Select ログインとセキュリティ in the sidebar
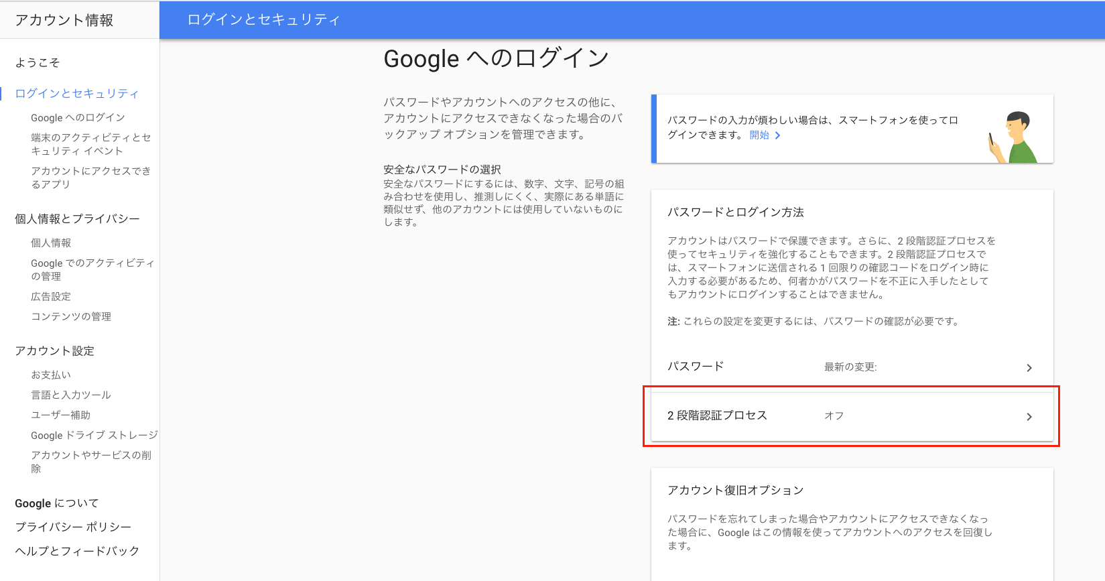Viewport: 1105px width, 581px height. click(x=77, y=93)
